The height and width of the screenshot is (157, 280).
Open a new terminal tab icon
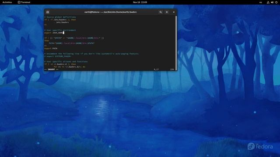(48, 12)
